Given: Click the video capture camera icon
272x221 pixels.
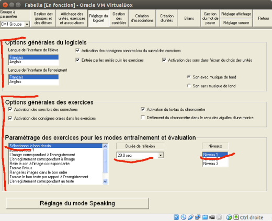Looking at the screenshot, I should (x=212, y=217).
